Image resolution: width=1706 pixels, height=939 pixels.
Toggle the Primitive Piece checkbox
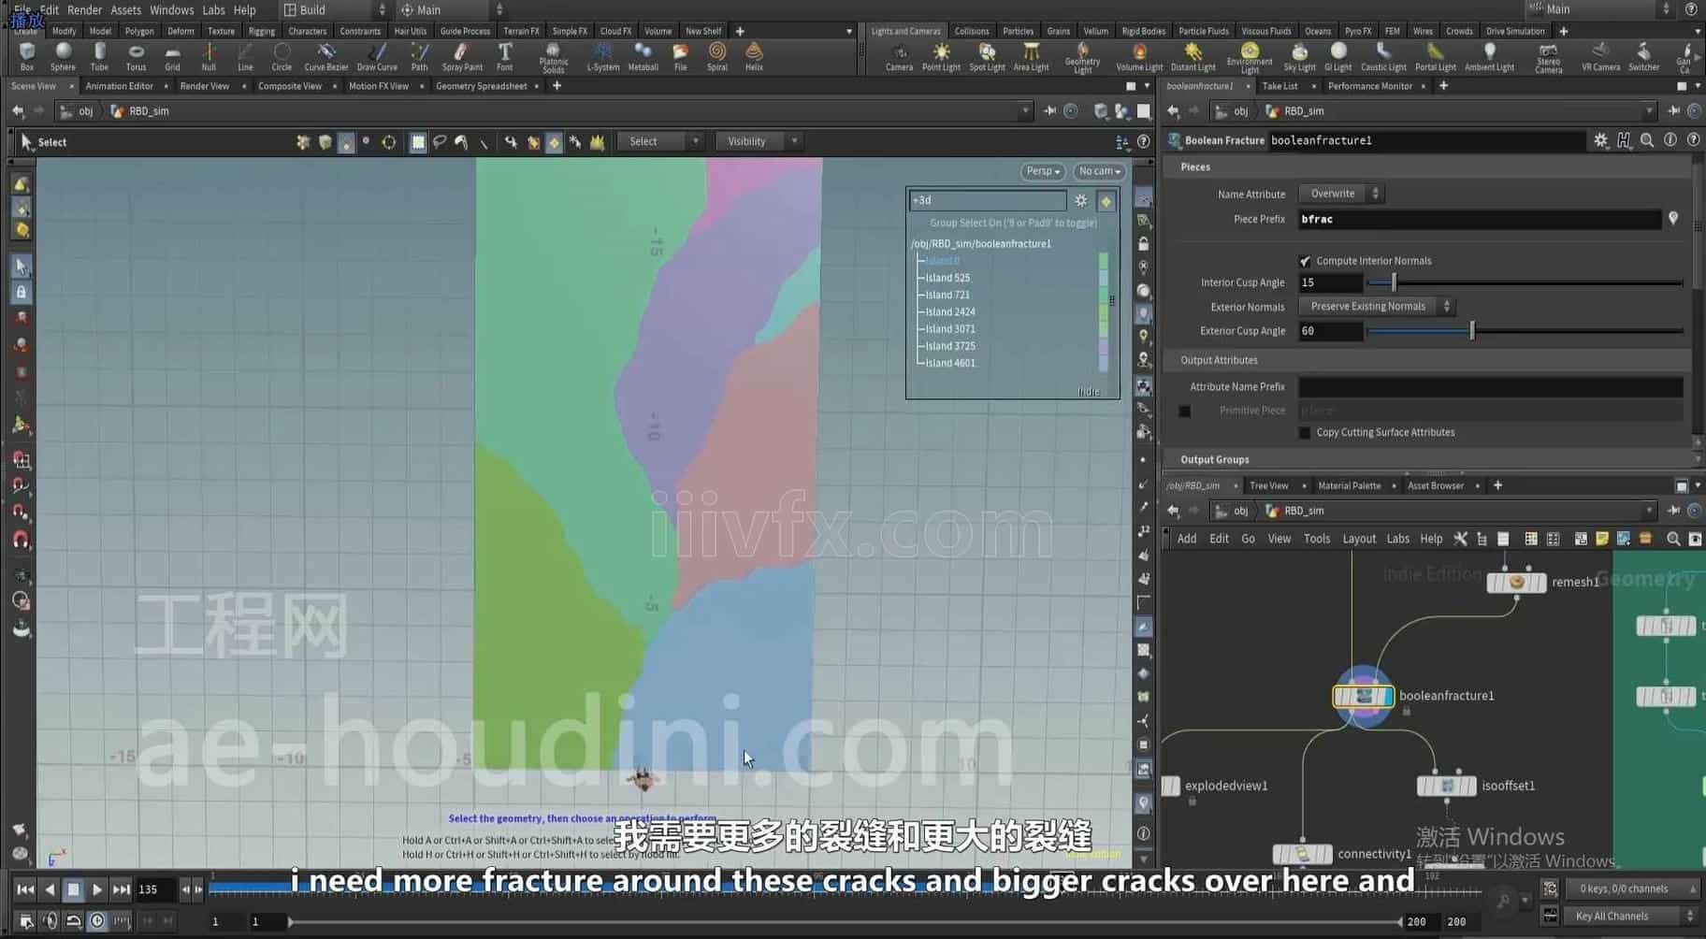1185,411
